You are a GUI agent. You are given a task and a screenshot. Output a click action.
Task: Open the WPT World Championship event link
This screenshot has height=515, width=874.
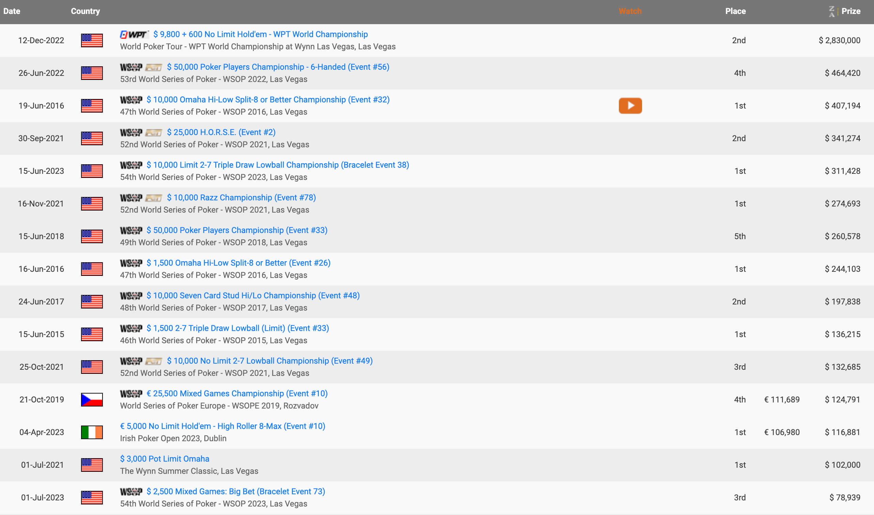point(260,34)
